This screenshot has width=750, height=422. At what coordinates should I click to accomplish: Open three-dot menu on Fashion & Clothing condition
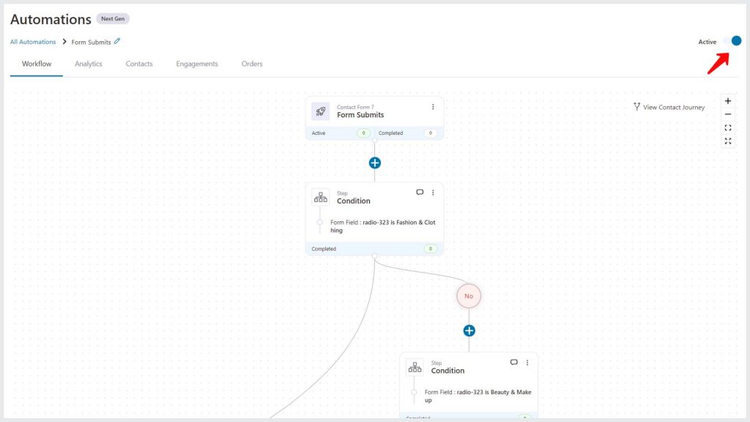click(433, 193)
